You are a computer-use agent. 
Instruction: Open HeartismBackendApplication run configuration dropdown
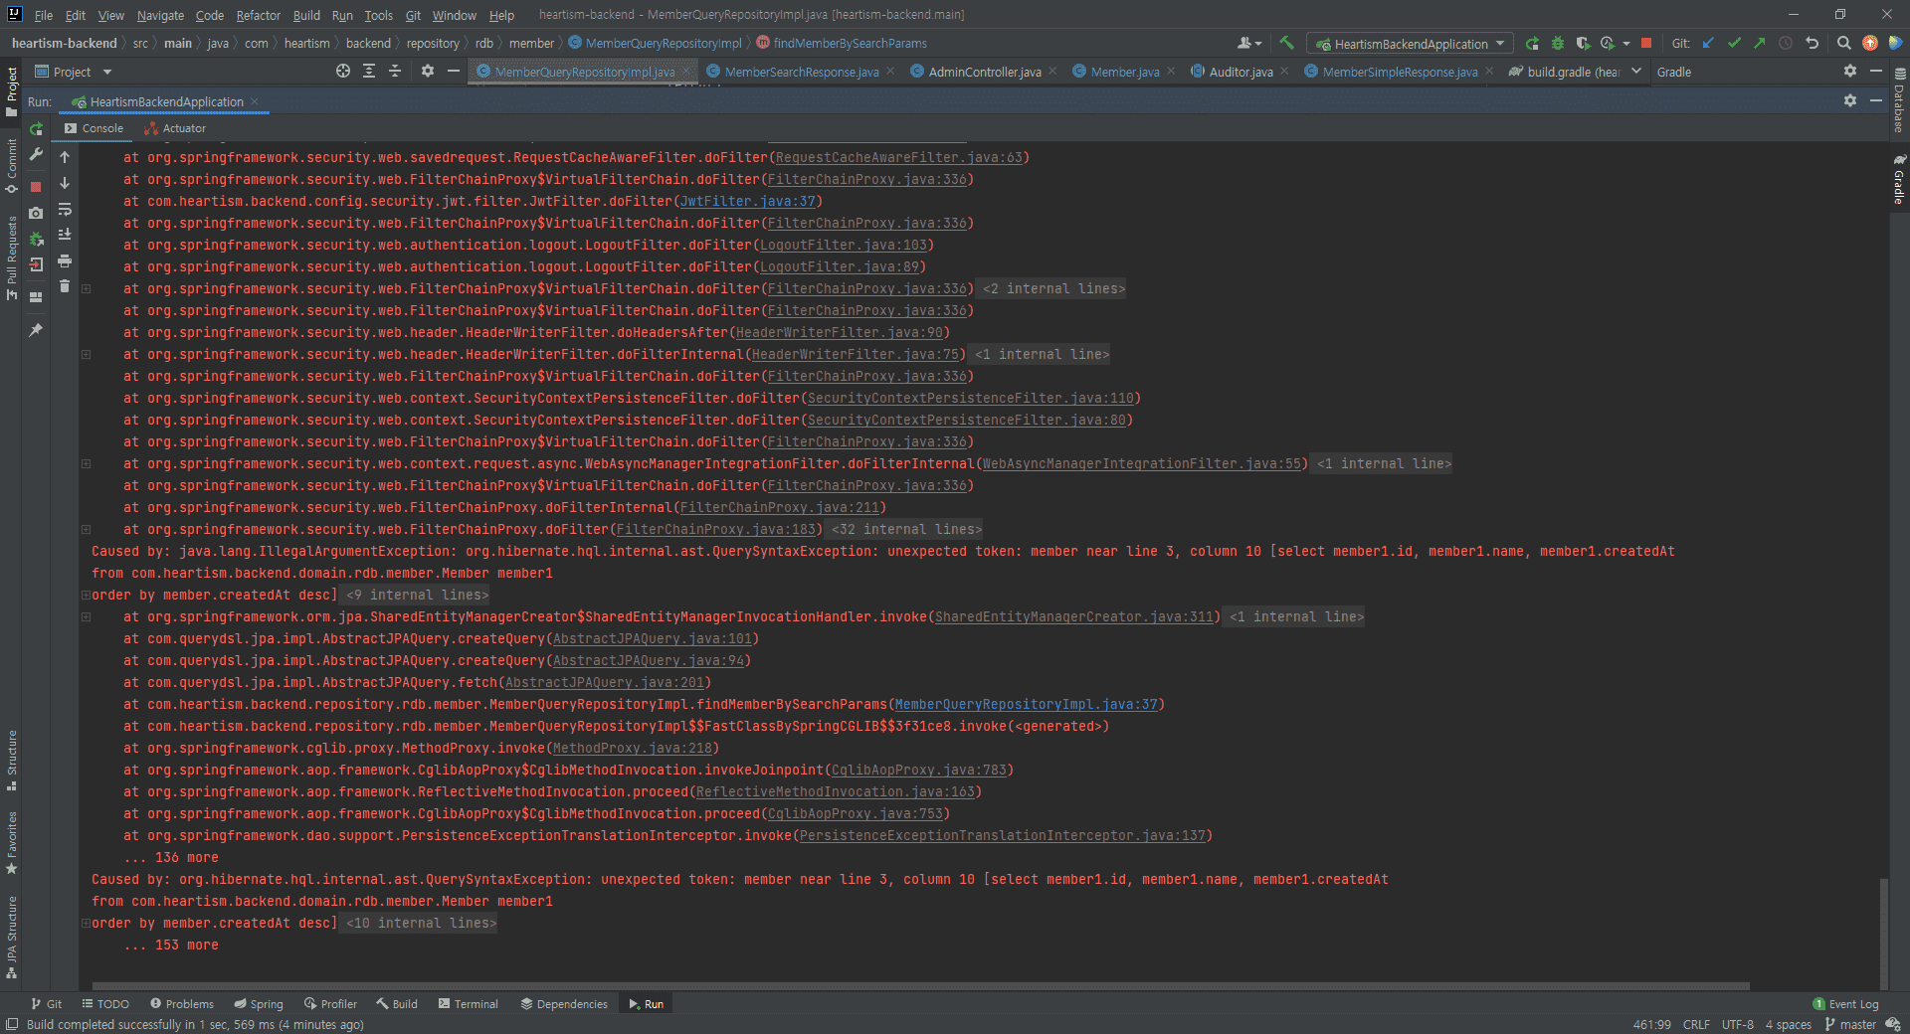point(1413,44)
